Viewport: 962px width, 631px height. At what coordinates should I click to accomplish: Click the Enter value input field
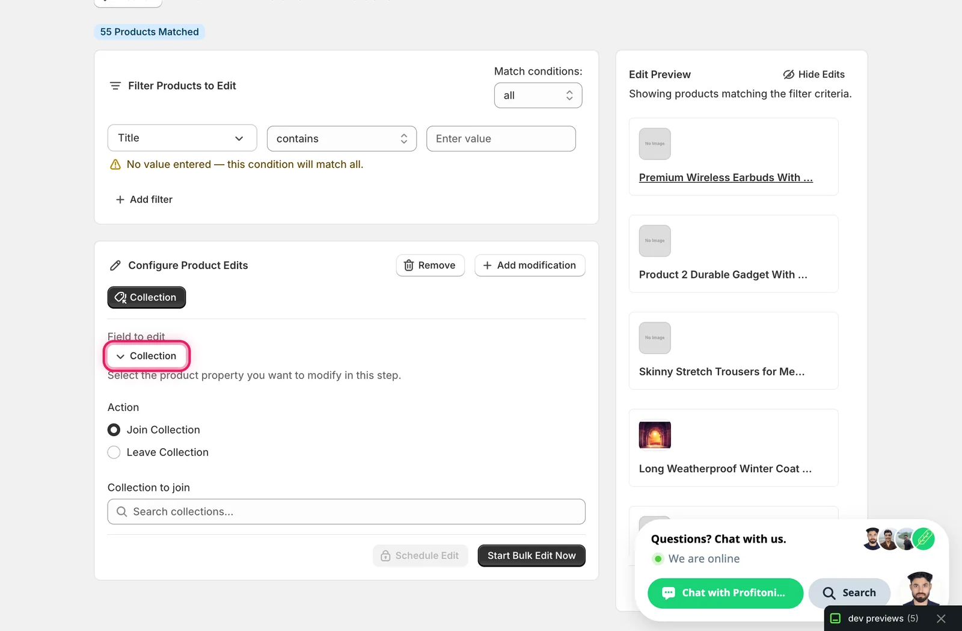tap(501, 139)
